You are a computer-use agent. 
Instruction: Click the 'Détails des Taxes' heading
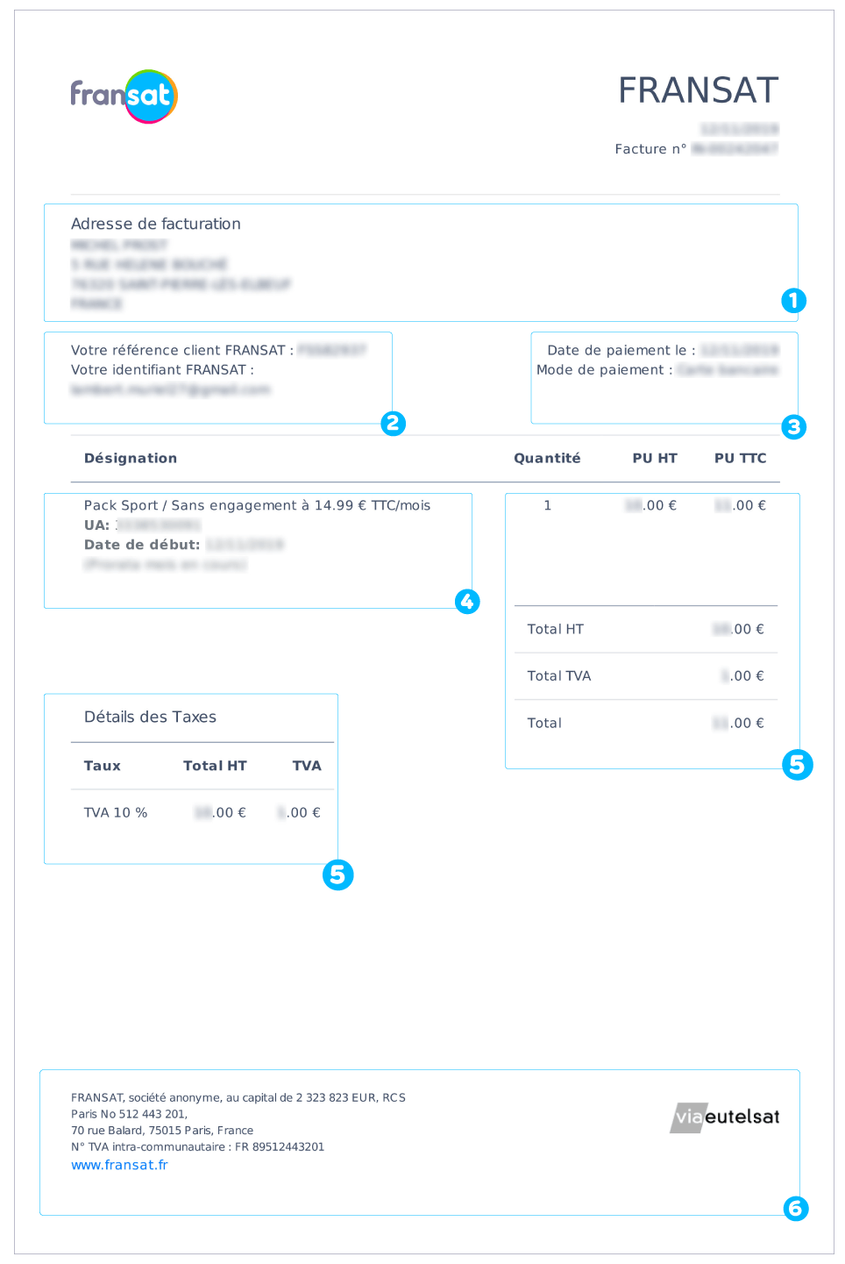(150, 717)
